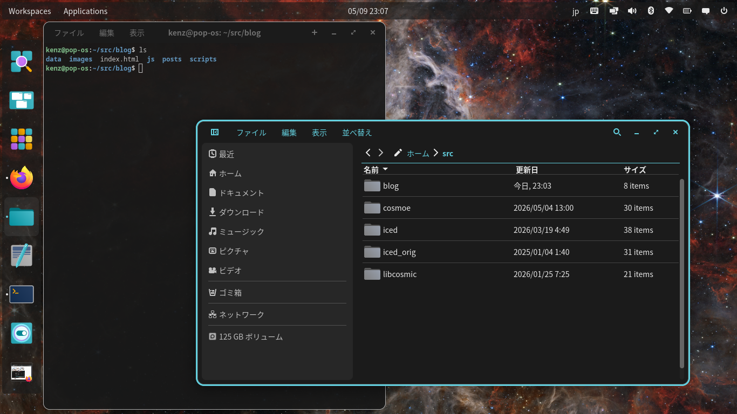The width and height of the screenshot is (737, 414).
Task: Select the '2025/01/04 1:40' date cell
Action: point(541,252)
